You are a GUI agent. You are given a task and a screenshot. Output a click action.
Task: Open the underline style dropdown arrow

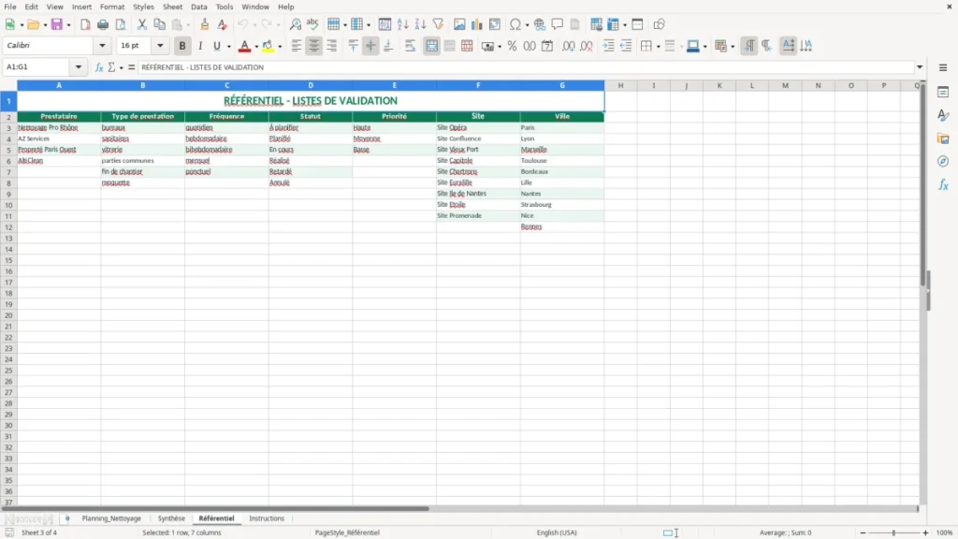pyautogui.click(x=228, y=47)
